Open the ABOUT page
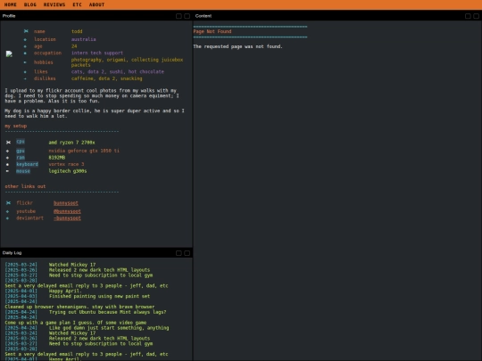This screenshot has height=361, width=482. (x=96, y=4)
